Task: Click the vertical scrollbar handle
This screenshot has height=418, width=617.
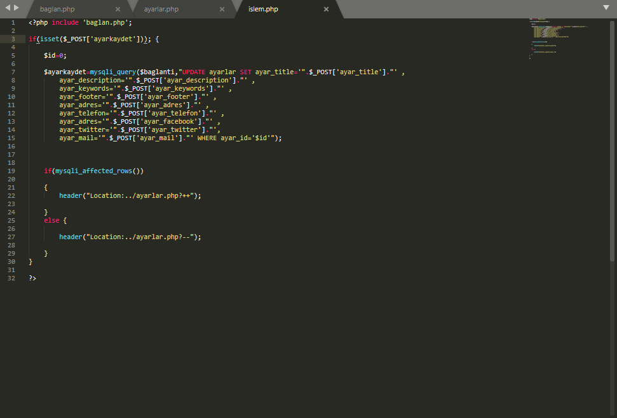Action: coord(612,141)
